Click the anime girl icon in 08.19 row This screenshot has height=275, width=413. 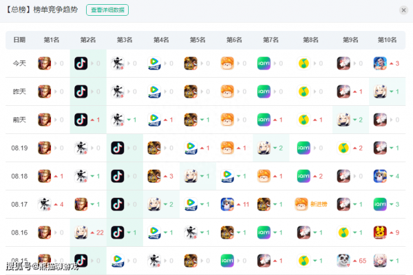coord(264,148)
